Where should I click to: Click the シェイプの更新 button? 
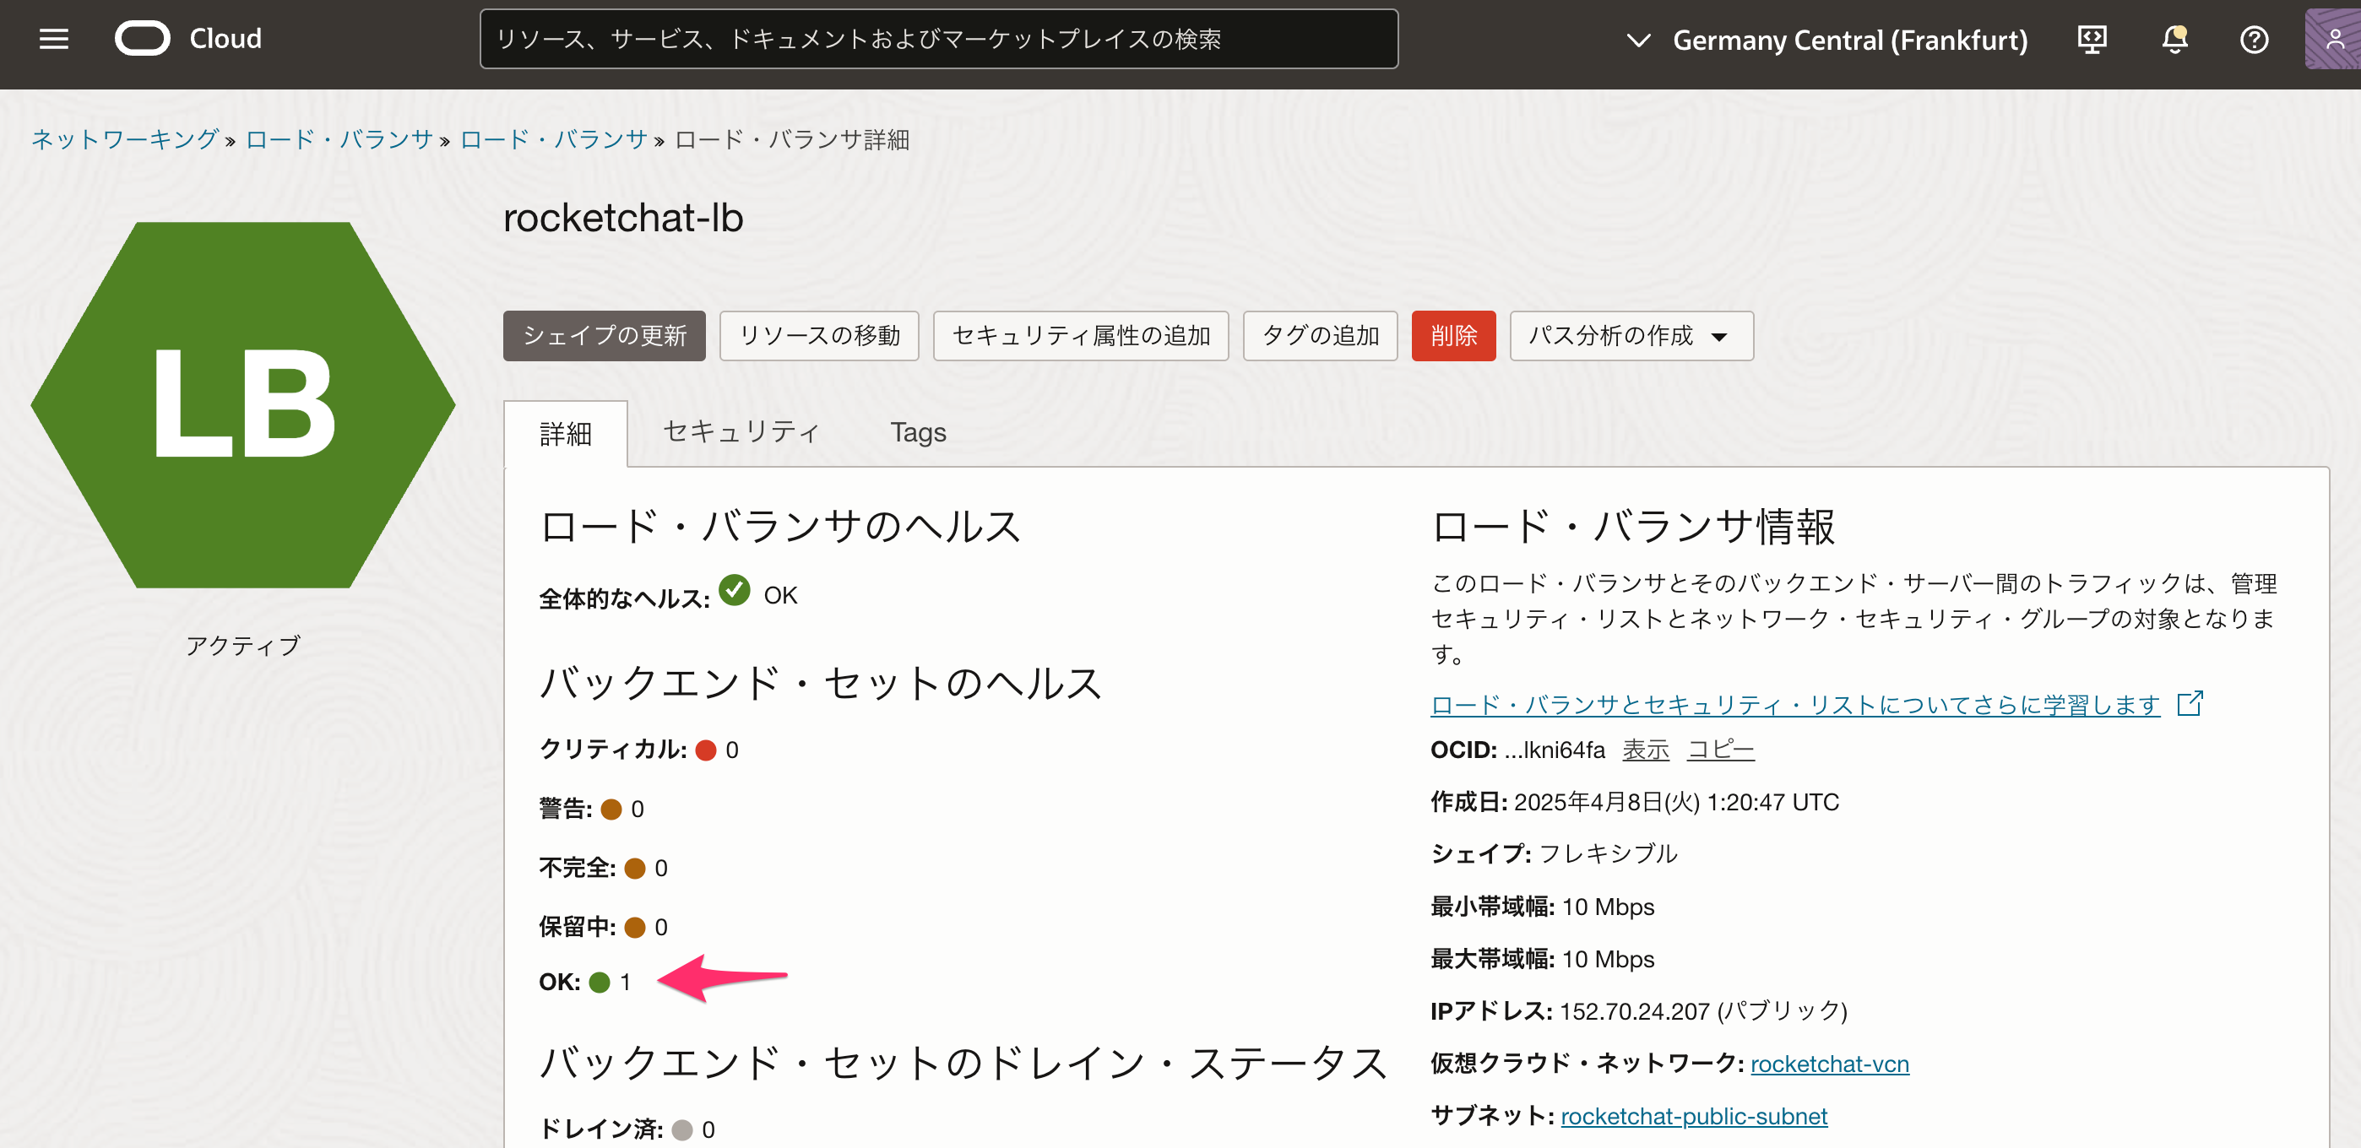pos(604,335)
